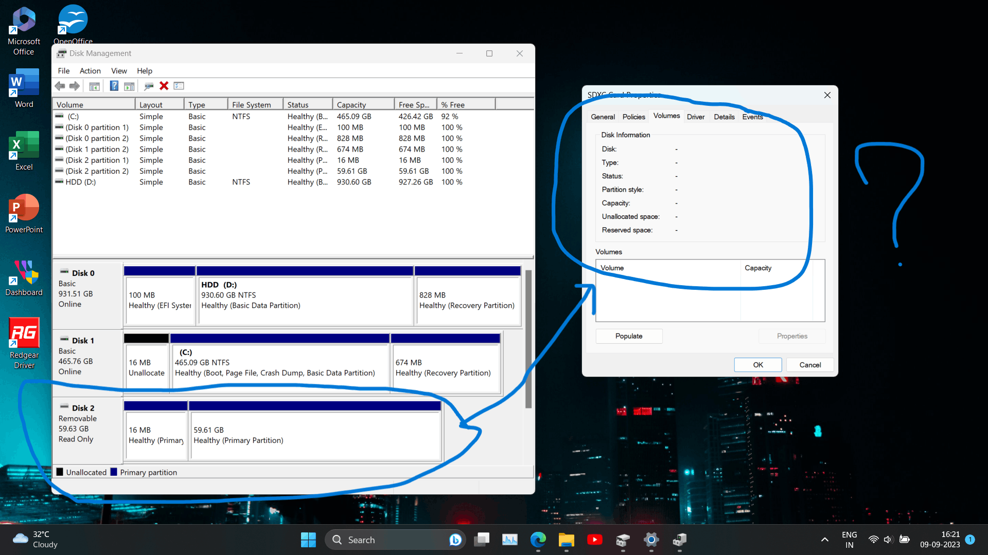Click the Rescan Disks toolbar icon
The width and height of the screenshot is (988, 555).
point(149,86)
